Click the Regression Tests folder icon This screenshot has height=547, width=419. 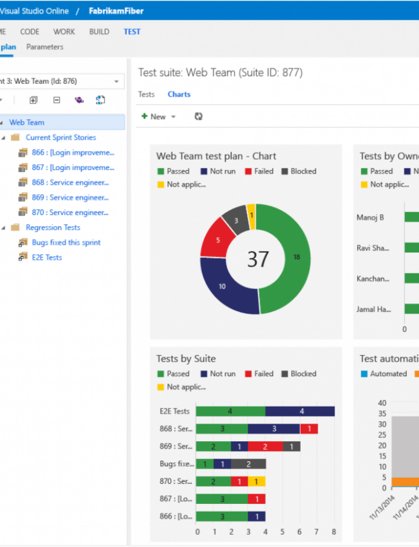[x=15, y=227]
